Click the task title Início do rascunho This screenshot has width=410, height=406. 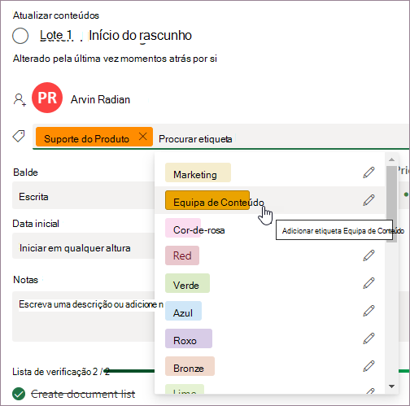point(140,35)
